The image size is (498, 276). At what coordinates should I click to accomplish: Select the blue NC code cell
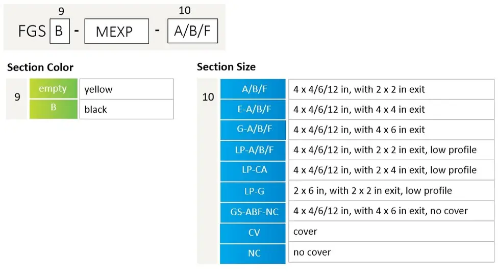tap(253, 253)
